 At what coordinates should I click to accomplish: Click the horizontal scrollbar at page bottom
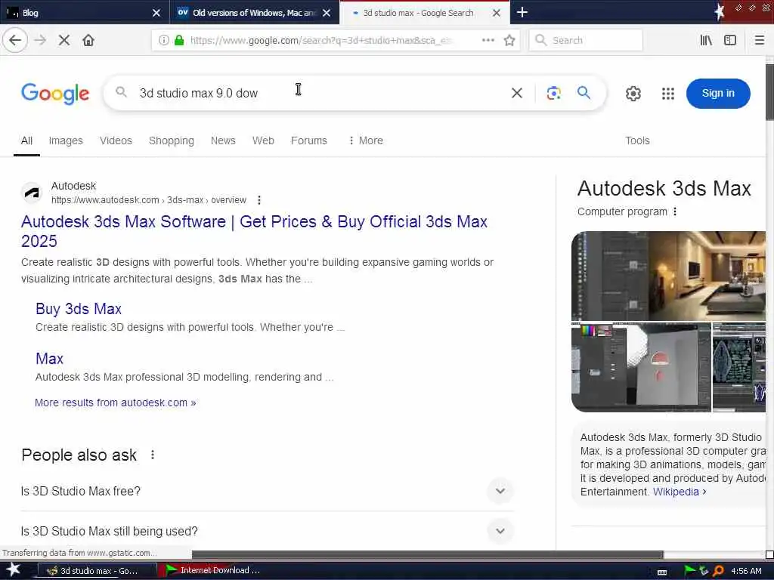coord(428,554)
